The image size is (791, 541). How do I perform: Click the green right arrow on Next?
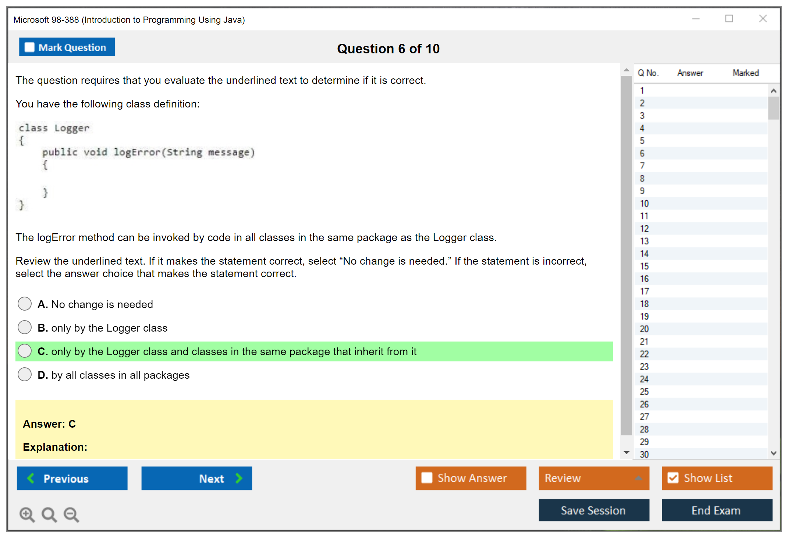(x=239, y=478)
